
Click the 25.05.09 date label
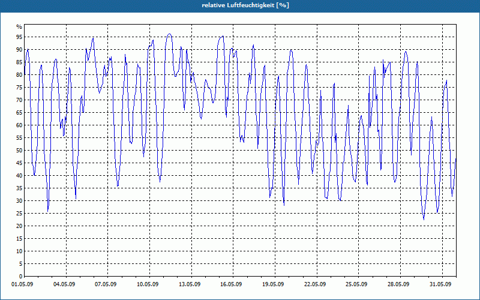356,284
